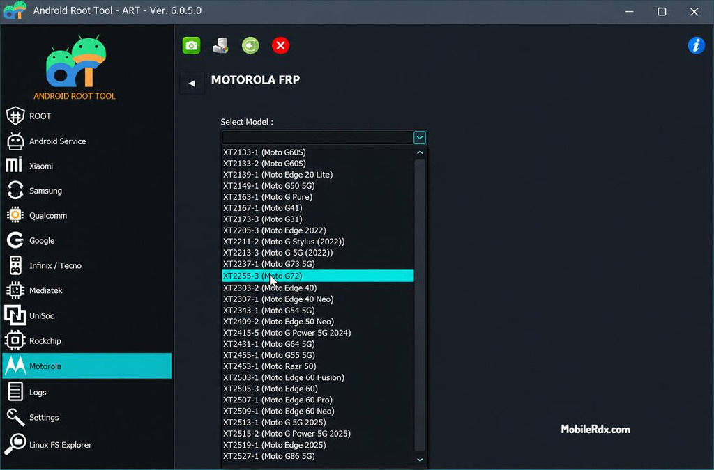714x470 pixels.
Task: Click the red X stop icon
Action: tap(280, 45)
